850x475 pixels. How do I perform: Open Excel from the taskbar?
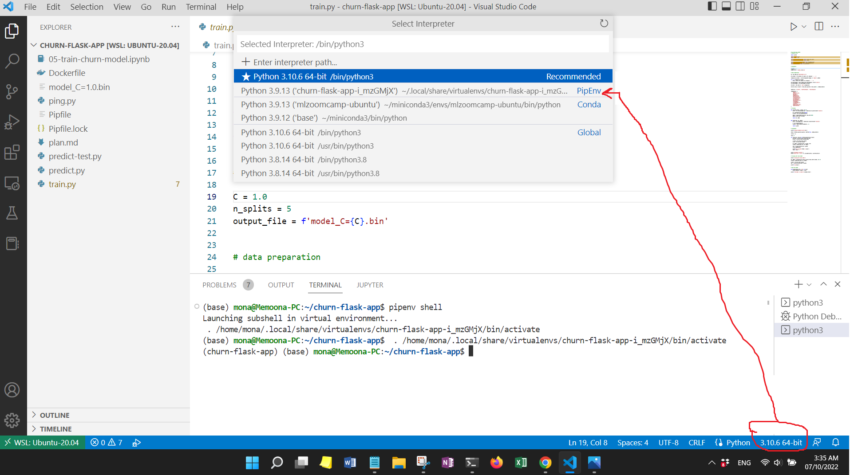point(521,463)
